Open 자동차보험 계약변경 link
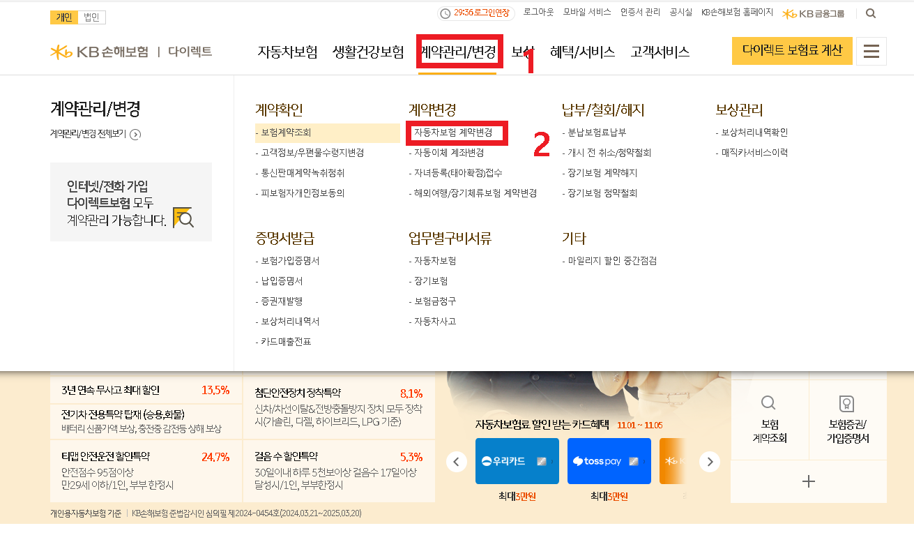The height and width of the screenshot is (542, 914). [x=453, y=133]
